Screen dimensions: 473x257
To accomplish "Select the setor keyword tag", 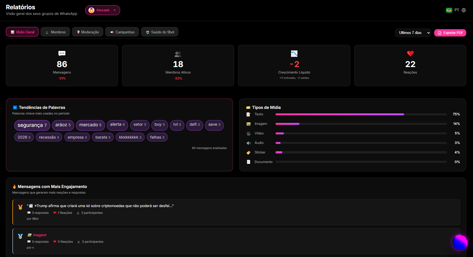I will (140, 125).
